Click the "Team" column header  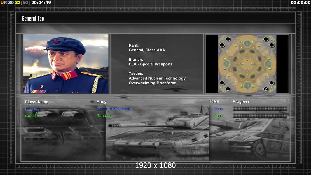214,101
